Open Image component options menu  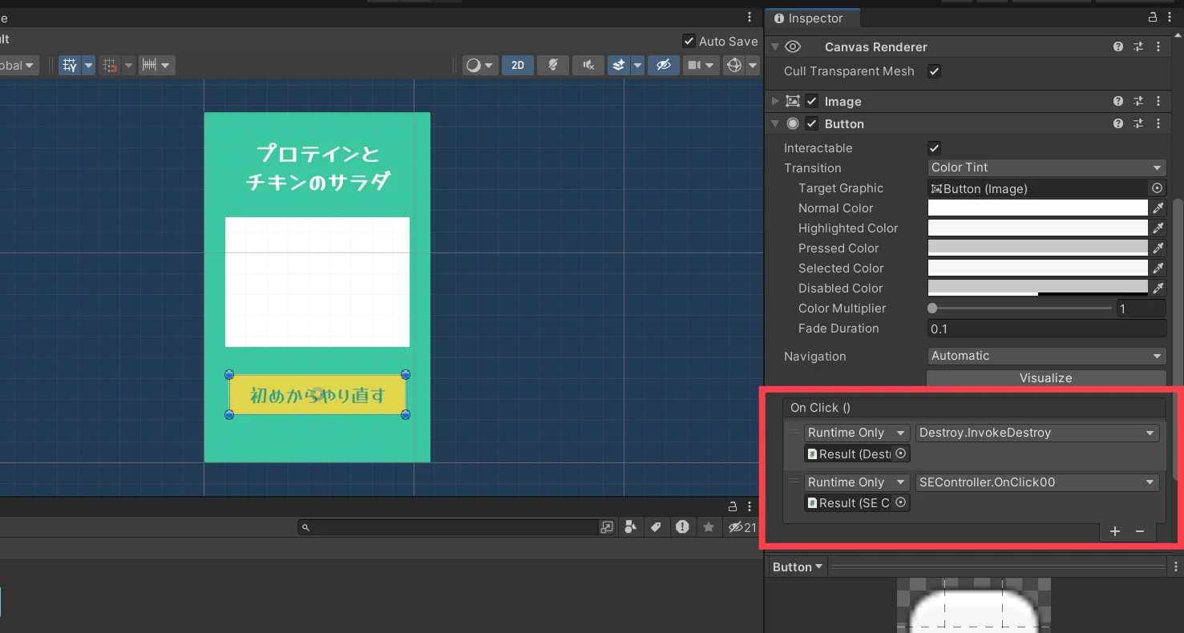[x=1158, y=102]
